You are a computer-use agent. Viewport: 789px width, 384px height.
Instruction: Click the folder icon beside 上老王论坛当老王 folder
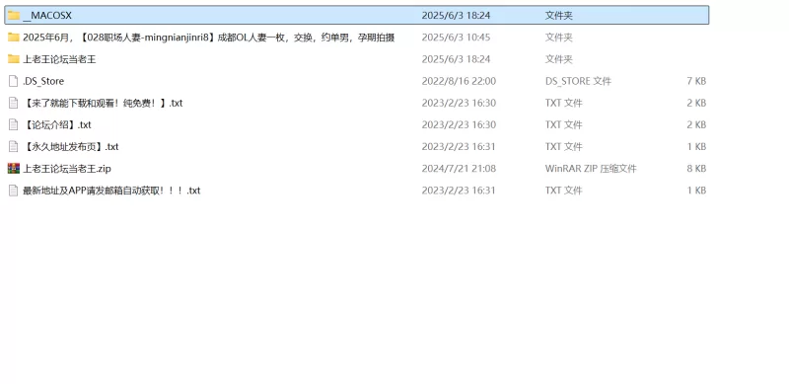tap(14, 59)
